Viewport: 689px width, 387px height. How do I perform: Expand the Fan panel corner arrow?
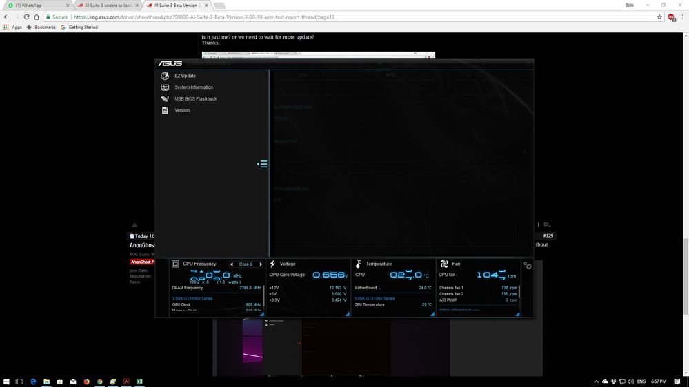pyautogui.click(x=518, y=314)
